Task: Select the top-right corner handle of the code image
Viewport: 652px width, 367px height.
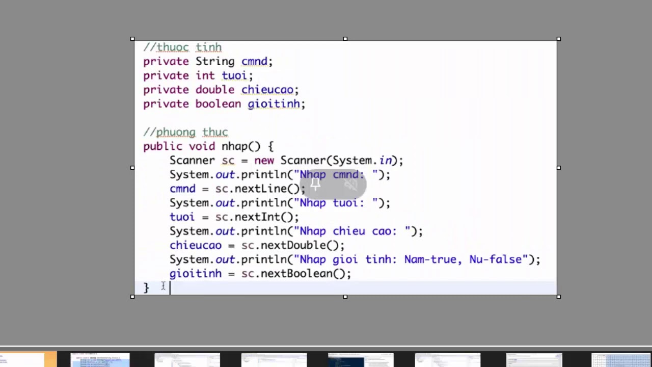Action: [559, 39]
